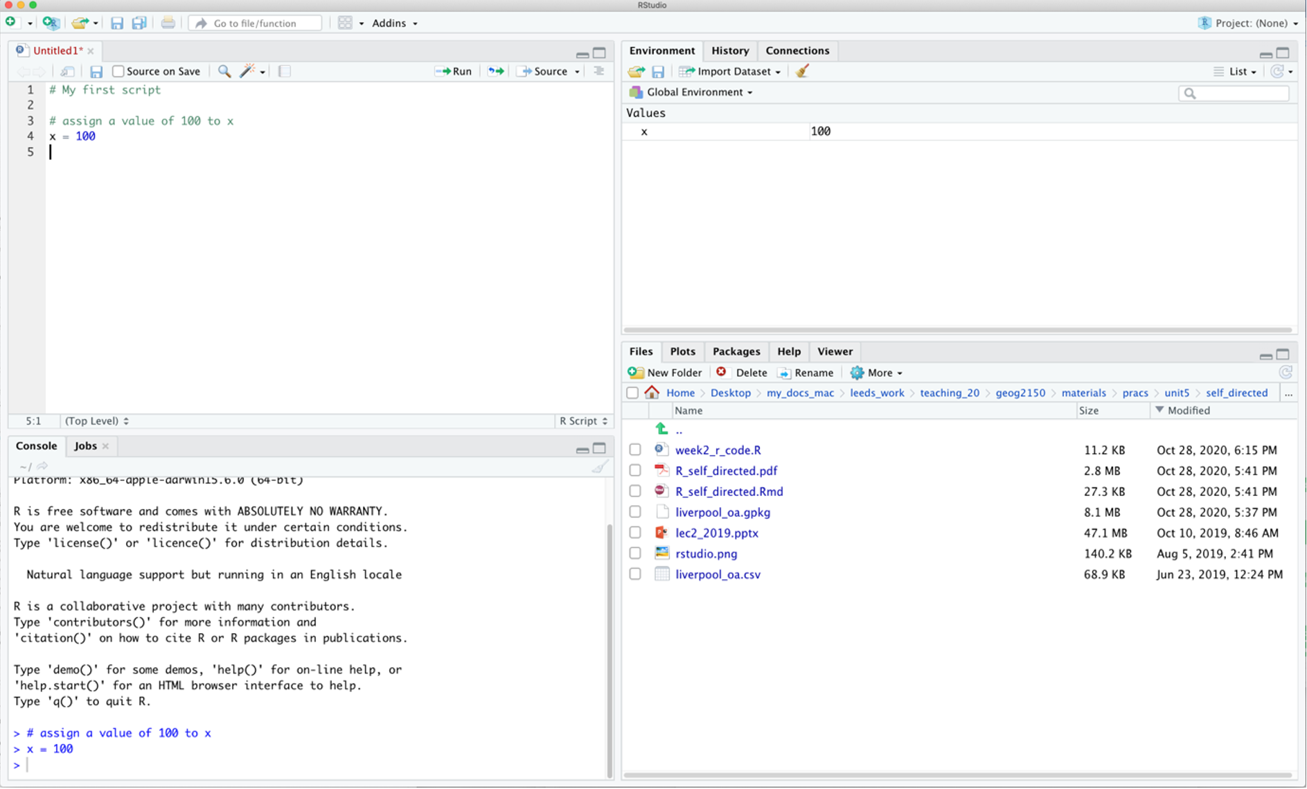Viewport: 1307px width, 789px height.
Task: Switch to the History tab
Action: (730, 51)
